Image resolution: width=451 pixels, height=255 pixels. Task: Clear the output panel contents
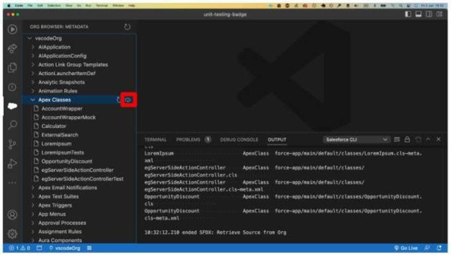(x=397, y=140)
